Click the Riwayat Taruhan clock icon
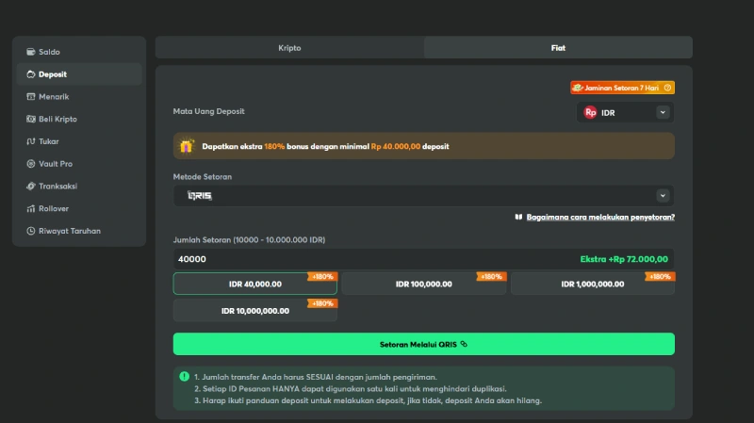This screenshot has height=423, width=754. tap(31, 231)
